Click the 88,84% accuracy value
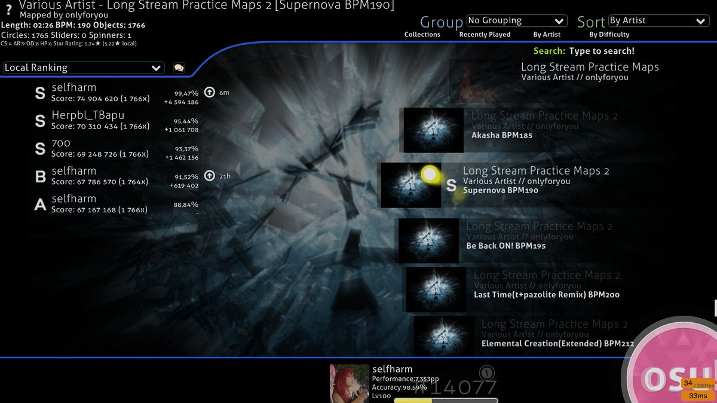This screenshot has height=403, width=717. [186, 204]
